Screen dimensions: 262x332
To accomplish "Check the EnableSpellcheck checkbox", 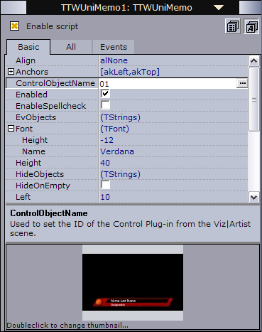I will coord(105,105).
